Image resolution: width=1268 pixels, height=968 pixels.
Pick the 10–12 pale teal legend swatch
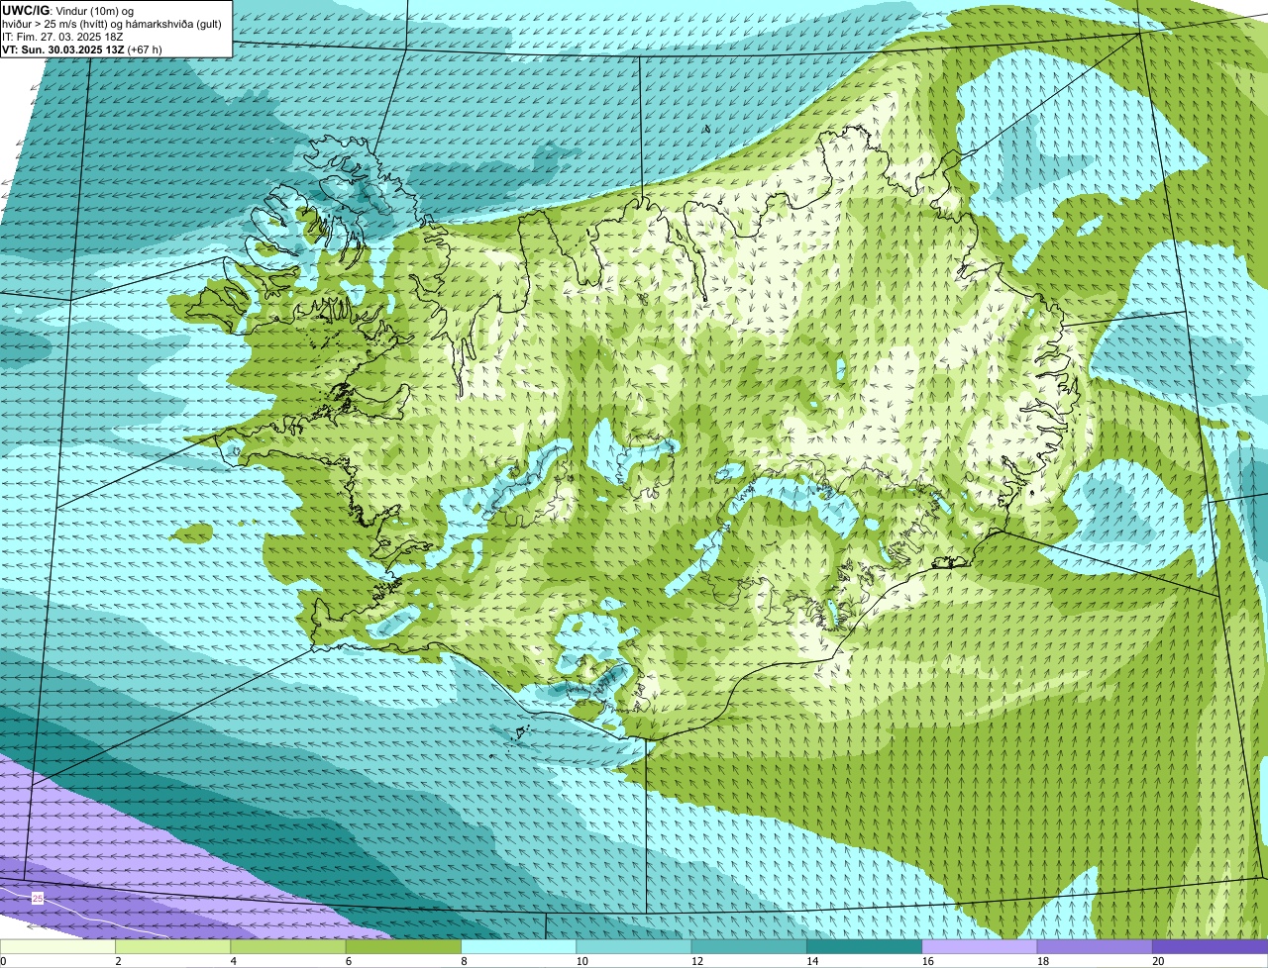(x=634, y=946)
